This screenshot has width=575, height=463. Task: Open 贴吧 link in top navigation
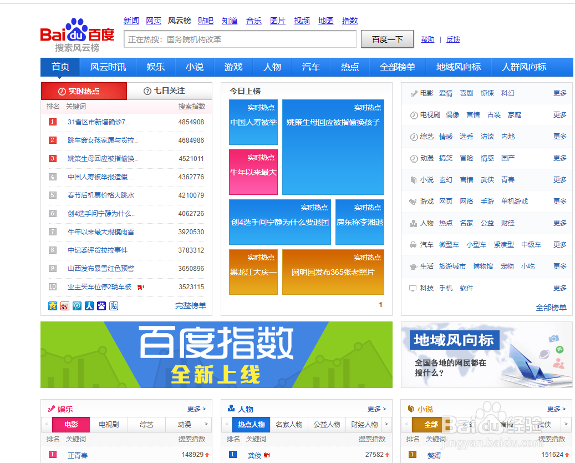(205, 21)
